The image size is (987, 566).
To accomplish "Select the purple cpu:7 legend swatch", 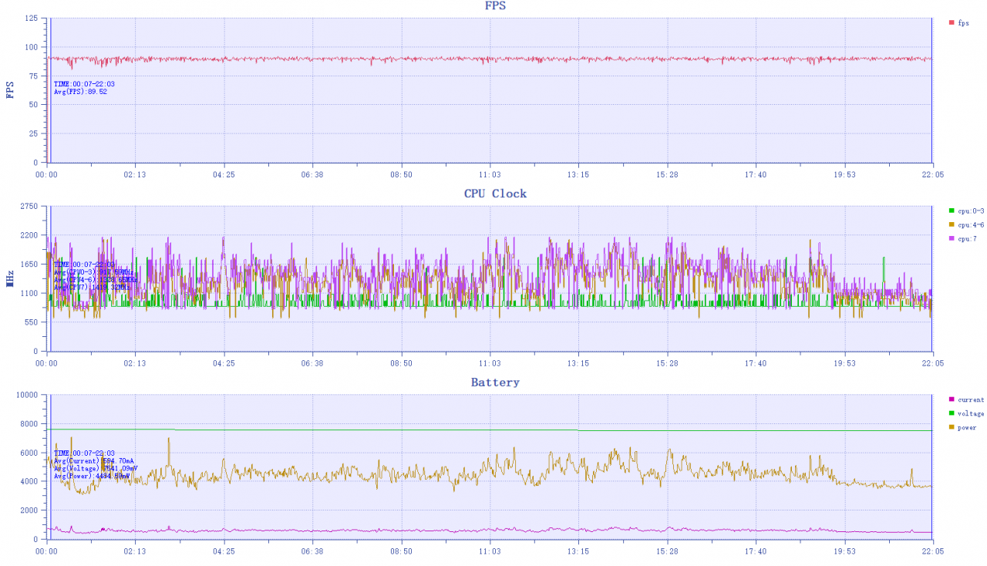I will coord(952,238).
